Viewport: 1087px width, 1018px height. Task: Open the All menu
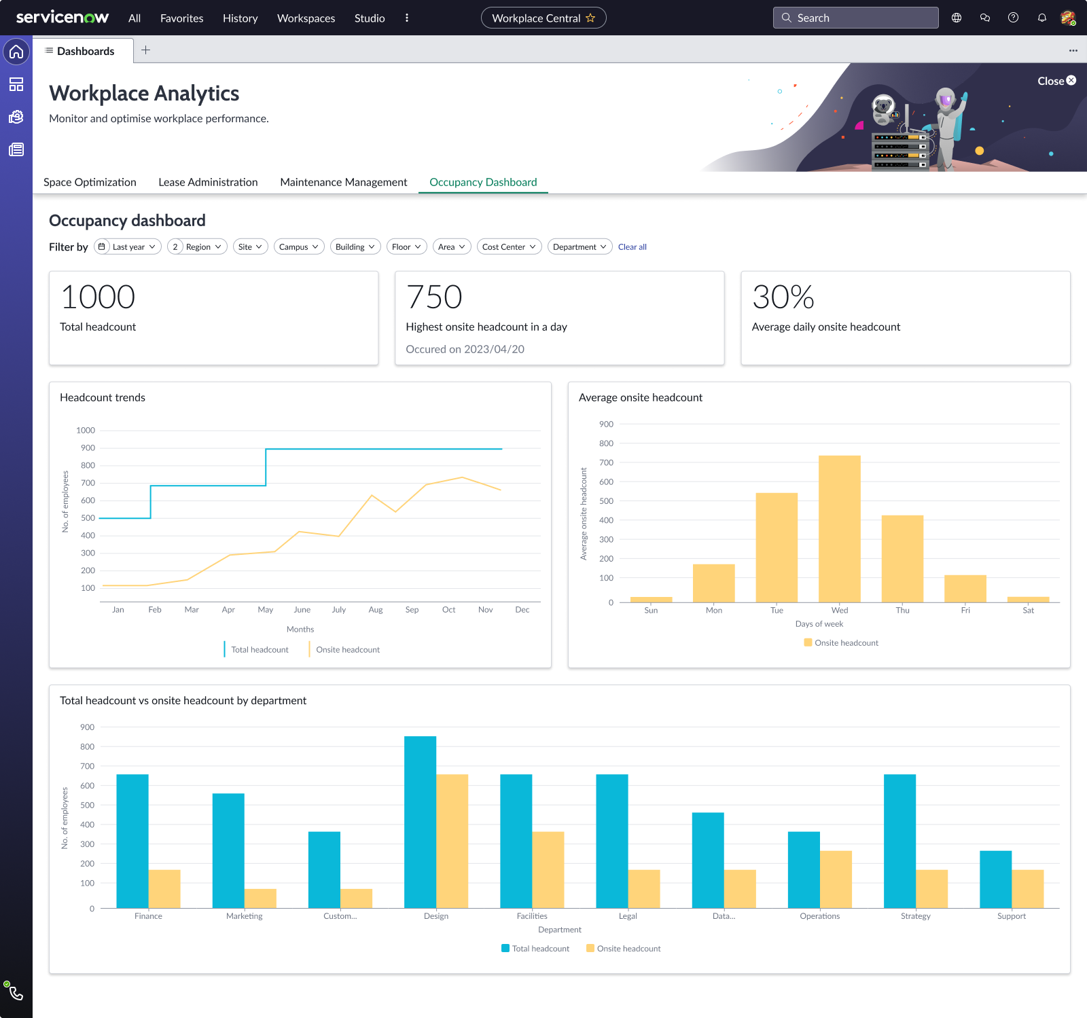135,18
